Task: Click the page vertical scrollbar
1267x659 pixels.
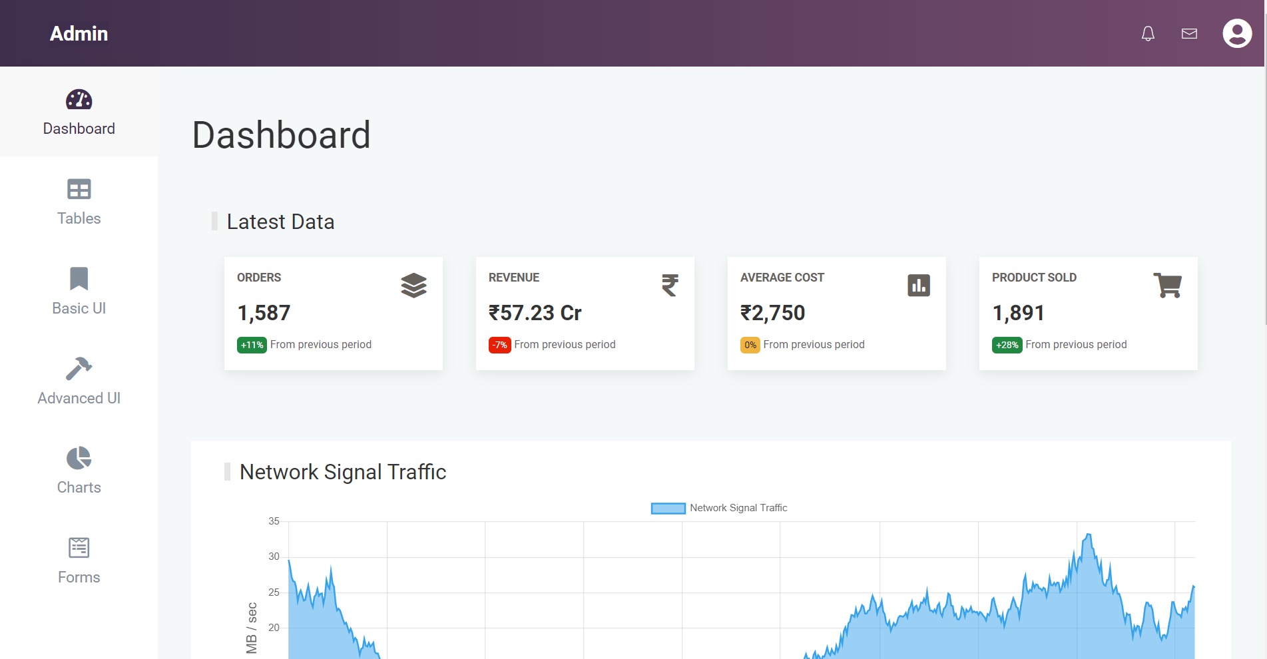Action: pos(1266,200)
